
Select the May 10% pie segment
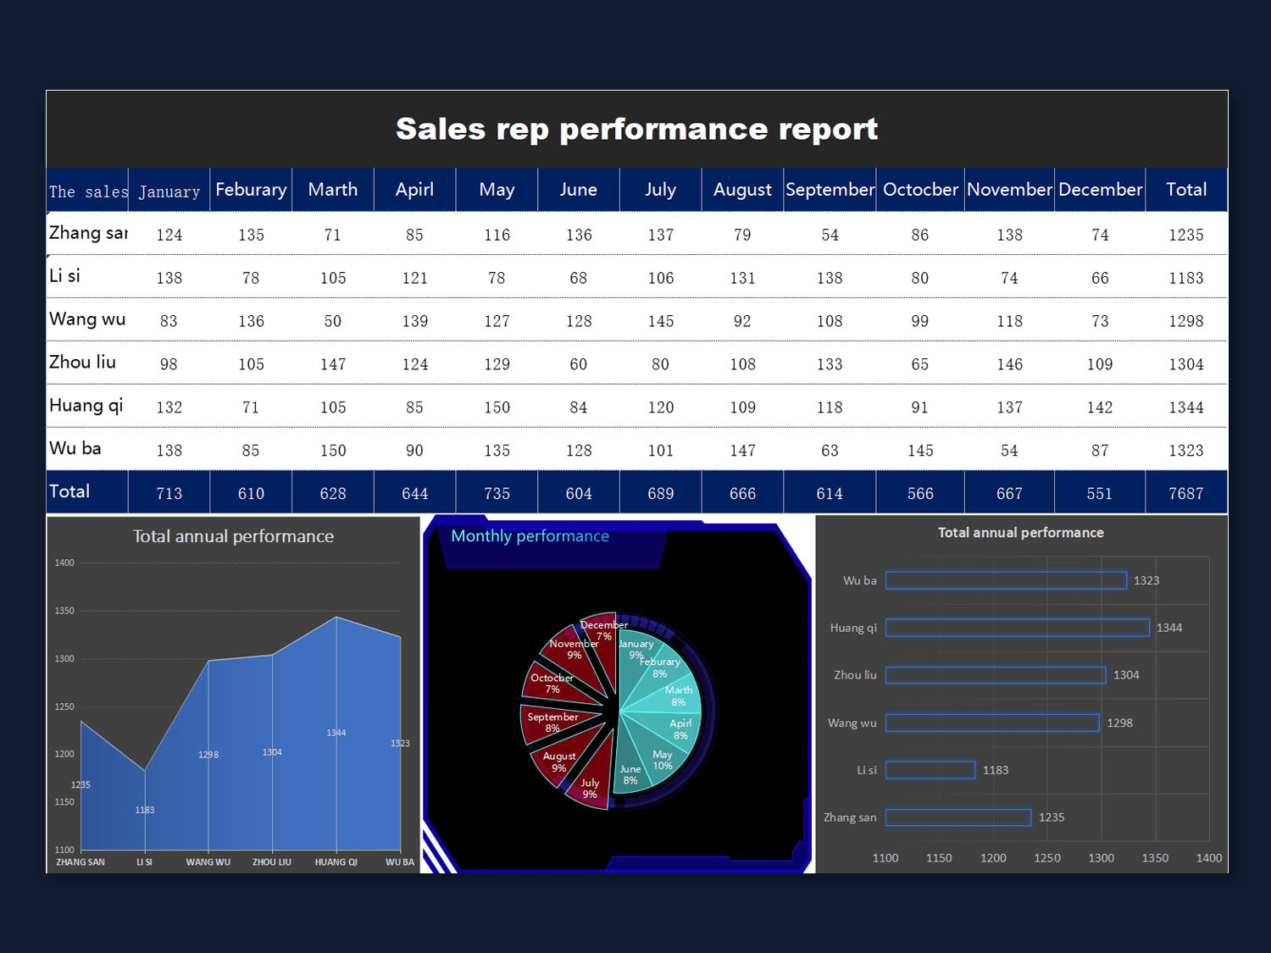coord(661,758)
